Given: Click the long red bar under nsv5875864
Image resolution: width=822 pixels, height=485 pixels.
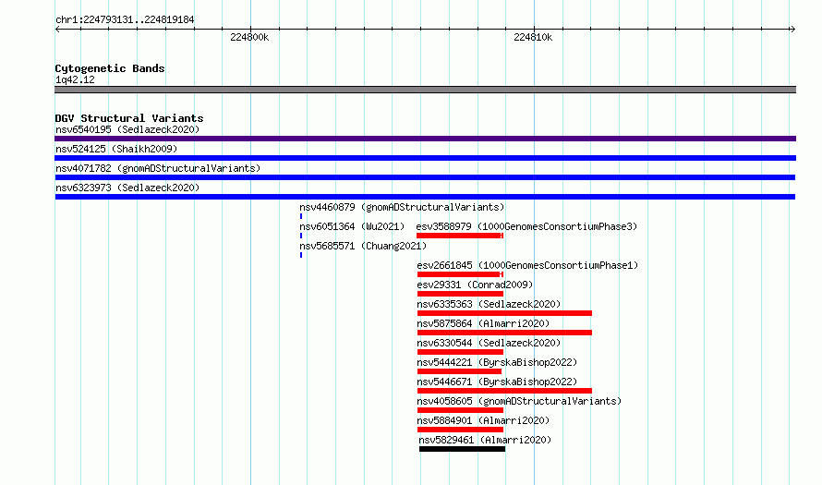Looking at the screenshot, I should (x=505, y=333).
